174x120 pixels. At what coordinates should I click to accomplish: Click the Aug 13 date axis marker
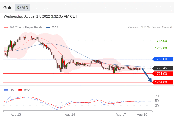[x=16, y=114]
